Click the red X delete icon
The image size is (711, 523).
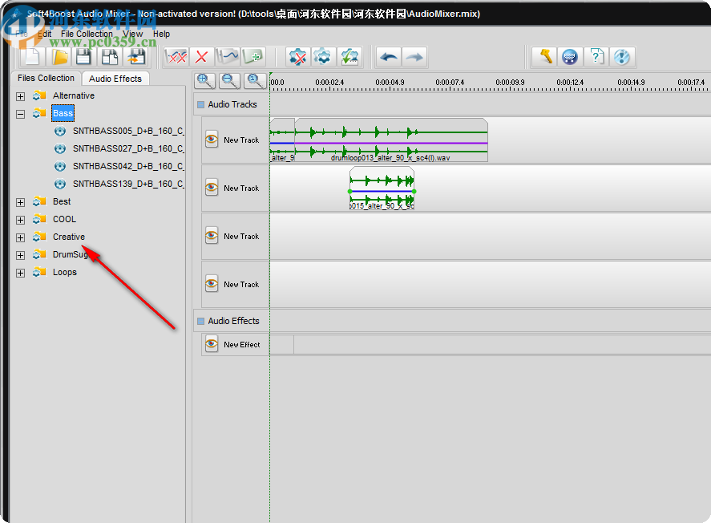[201, 57]
